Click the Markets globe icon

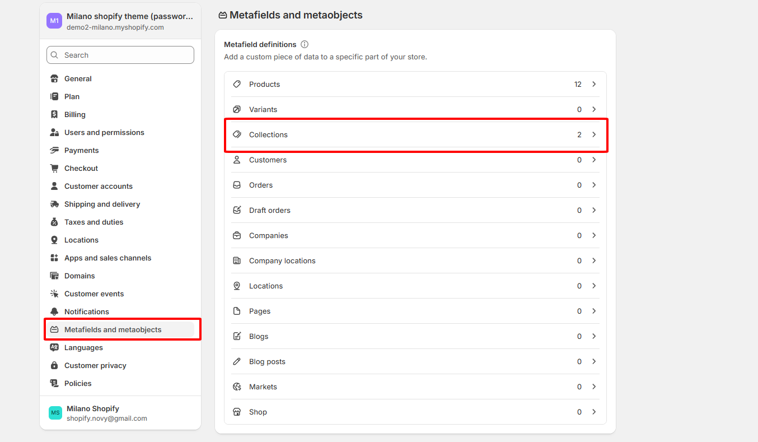tap(237, 387)
